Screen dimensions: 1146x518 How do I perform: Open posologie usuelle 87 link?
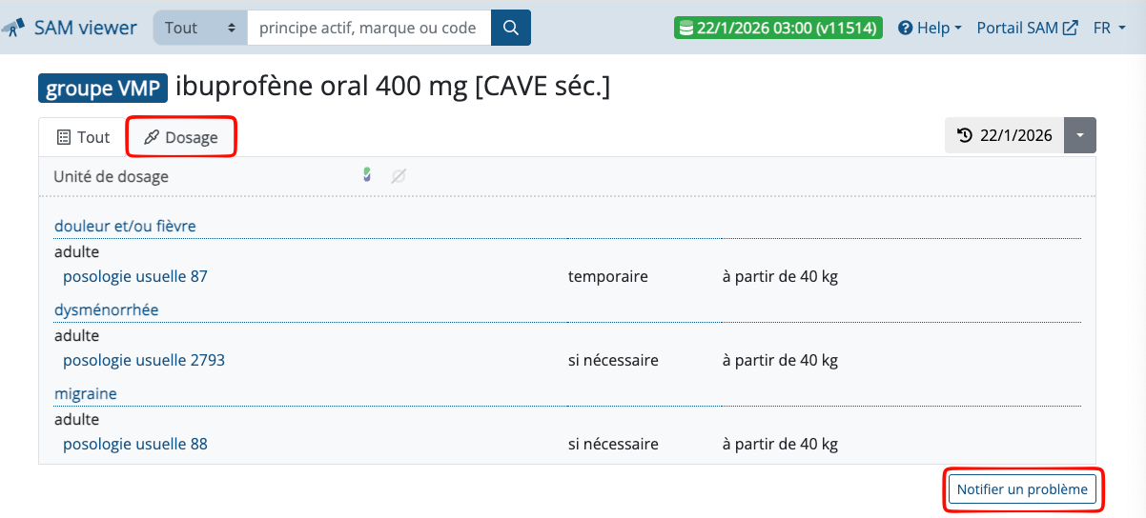134,276
